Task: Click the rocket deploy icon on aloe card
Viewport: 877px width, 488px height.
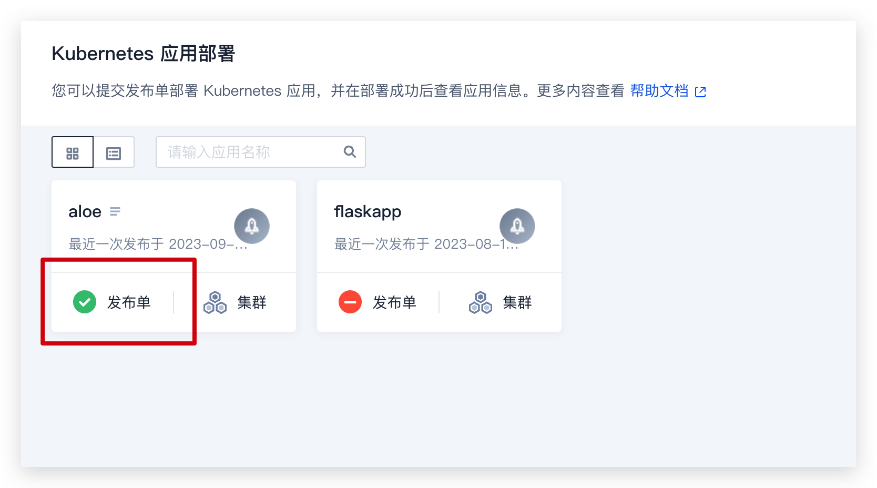Action: click(x=252, y=226)
